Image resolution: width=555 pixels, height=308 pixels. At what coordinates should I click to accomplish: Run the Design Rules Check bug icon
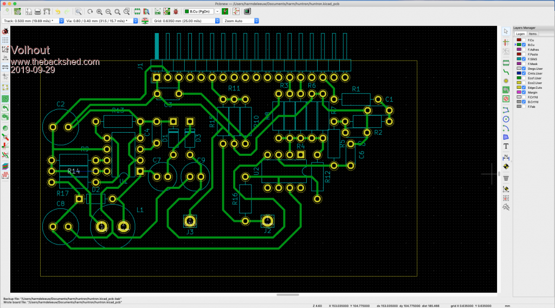coord(175,11)
